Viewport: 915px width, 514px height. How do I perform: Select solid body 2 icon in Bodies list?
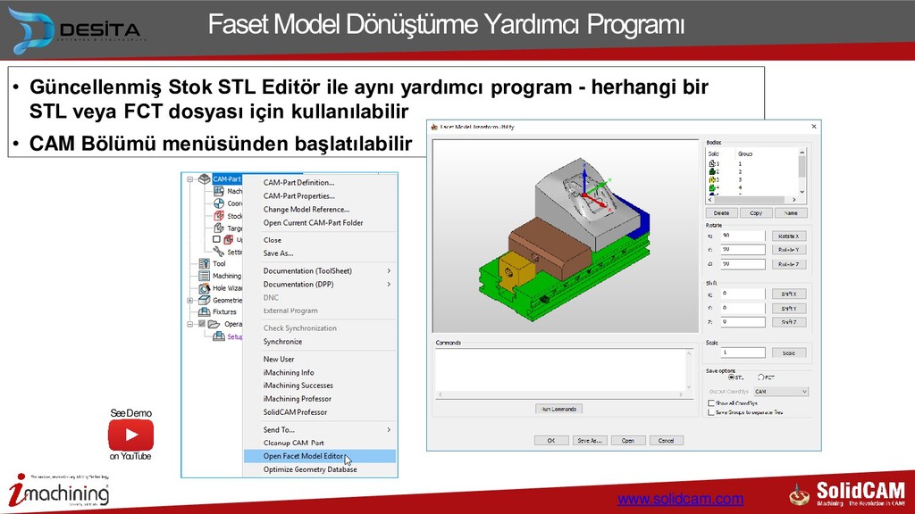(712, 172)
